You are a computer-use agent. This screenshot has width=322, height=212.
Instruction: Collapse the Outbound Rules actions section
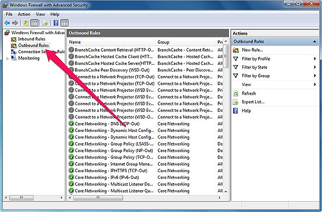(314, 41)
